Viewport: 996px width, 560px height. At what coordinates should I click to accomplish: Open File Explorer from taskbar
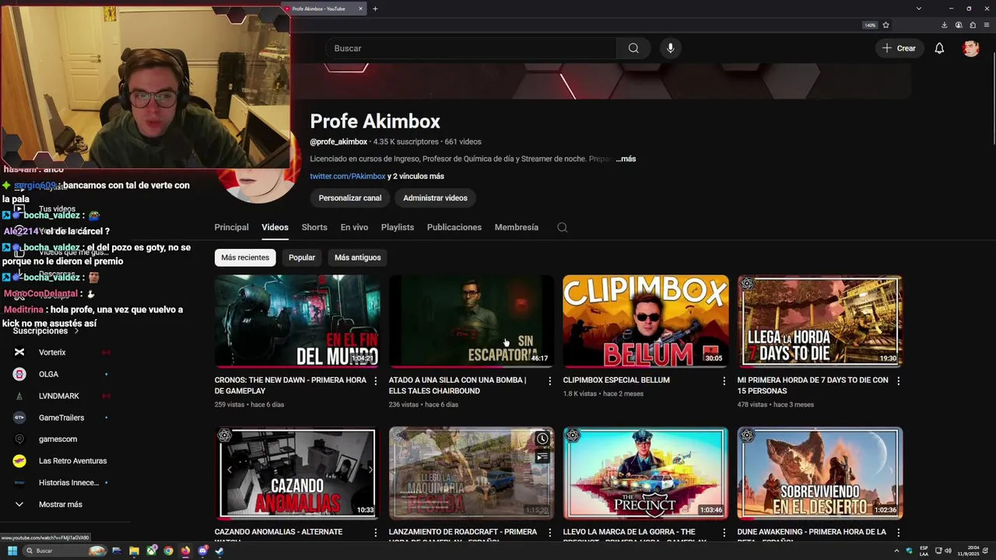tap(134, 551)
